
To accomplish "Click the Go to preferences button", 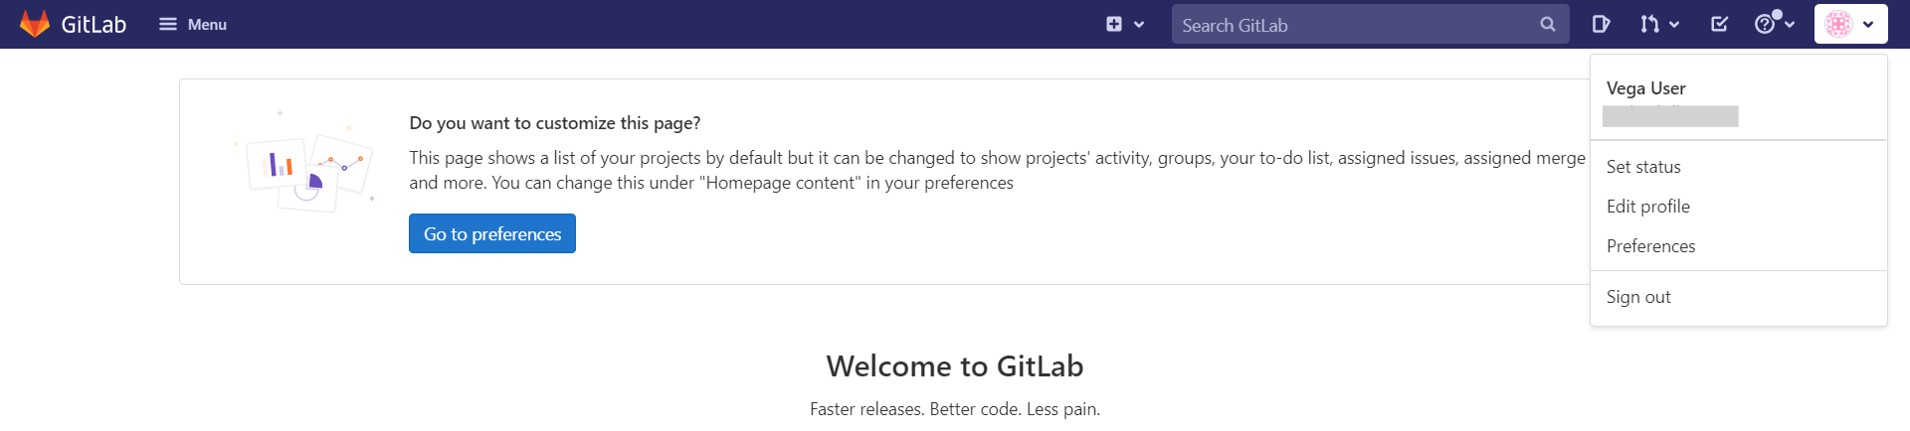I will (x=492, y=233).
